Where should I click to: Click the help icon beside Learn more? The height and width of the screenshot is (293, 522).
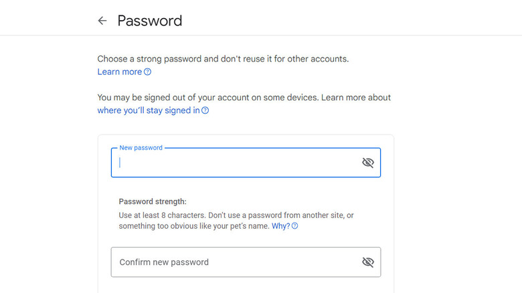pyautogui.click(x=148, y=72)
